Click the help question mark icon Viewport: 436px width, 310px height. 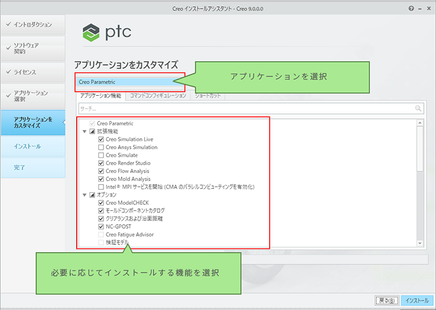(411, 9)
